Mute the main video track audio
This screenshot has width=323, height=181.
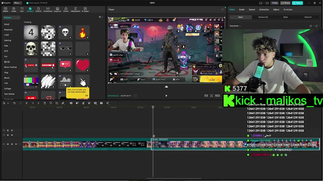(16, 144)
